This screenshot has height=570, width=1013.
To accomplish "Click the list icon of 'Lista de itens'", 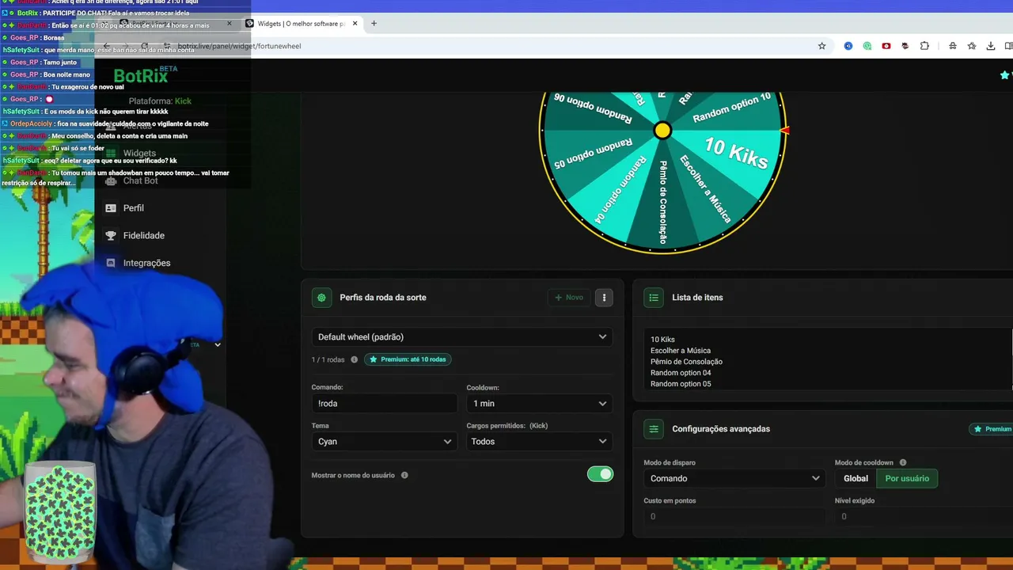I will coord(654,298).
